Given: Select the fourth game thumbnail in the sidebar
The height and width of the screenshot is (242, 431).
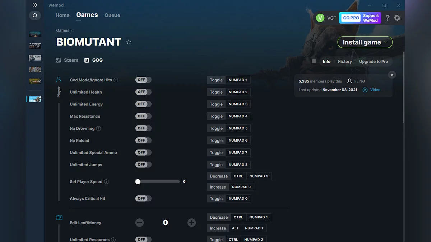Looking at the screenshot, I should 35,70.
